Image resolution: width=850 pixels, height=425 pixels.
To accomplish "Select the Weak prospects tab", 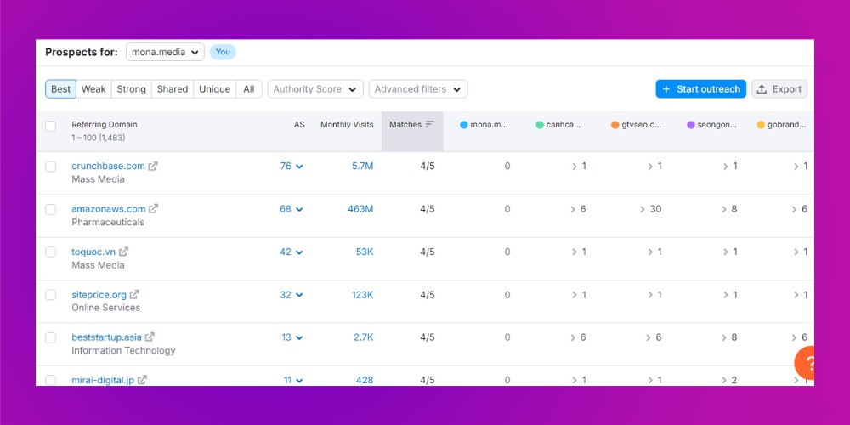I will (x=93, y=89).
